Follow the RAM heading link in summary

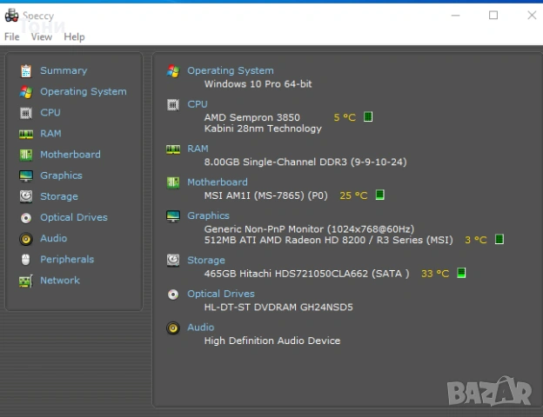click(198, 149)
